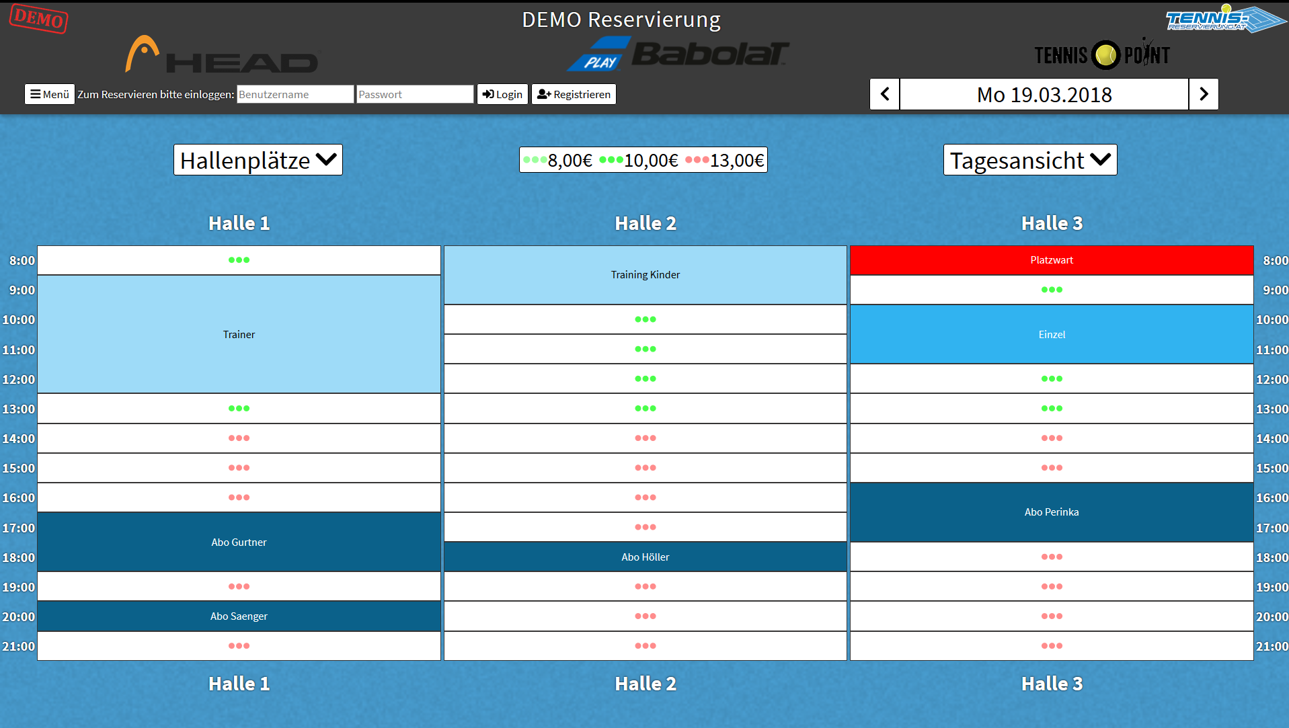Select the free 8:00 slot in Halle 1
Viewport: 1289px width, 728px height.
(239, 260)
